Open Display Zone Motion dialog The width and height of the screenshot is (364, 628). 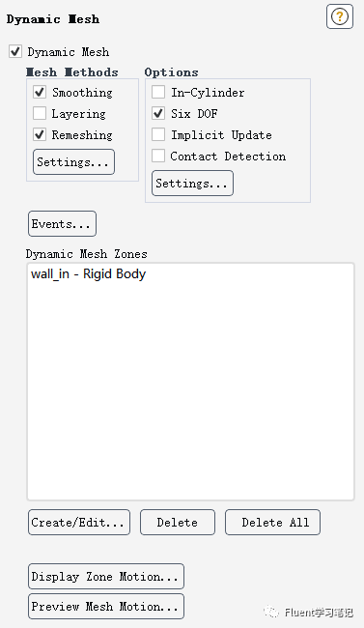pos(106,577)
